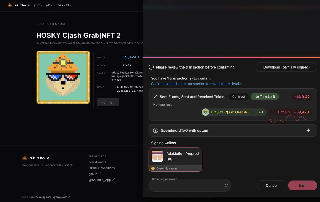
Task: Click the HOSKY token icon in the -69,420 chip
Action: tap(272, 112)
